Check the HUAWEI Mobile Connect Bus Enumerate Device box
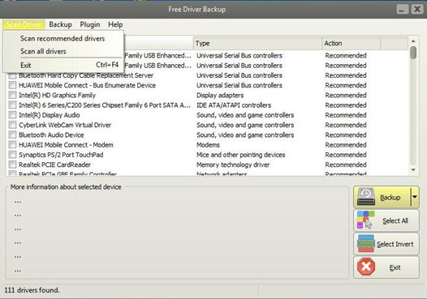 pyautogui.click(x=12, y=85)
